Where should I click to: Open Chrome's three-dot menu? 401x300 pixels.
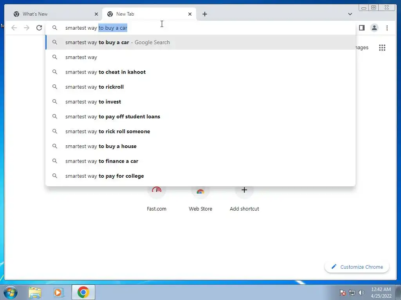(x=387, y=28)
